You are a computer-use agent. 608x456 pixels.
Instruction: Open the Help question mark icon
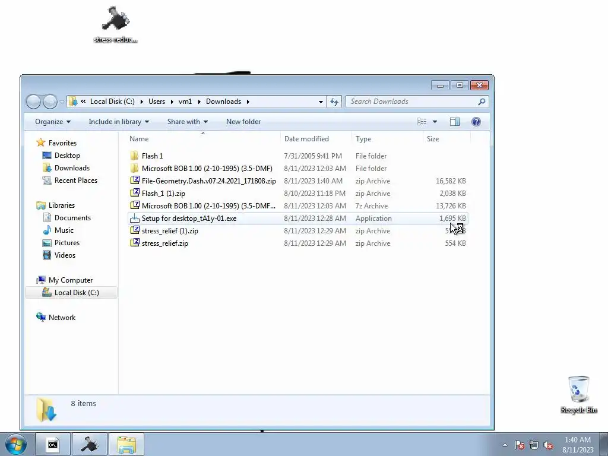click(476, 122)
